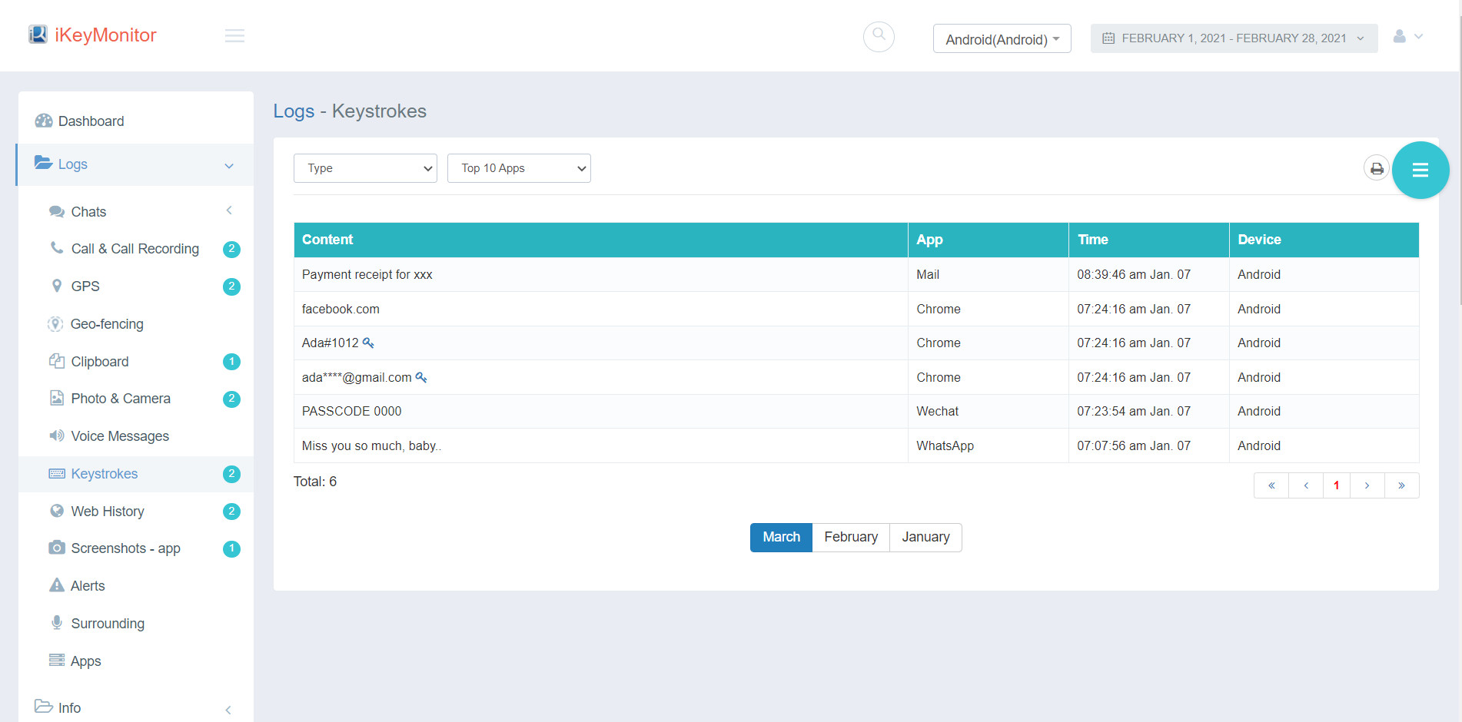
Task: Click the search magnifier icon
Action: point(879,36)
